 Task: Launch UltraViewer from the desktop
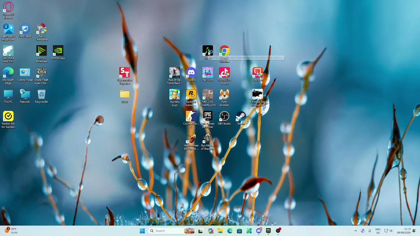click(25, 31)
